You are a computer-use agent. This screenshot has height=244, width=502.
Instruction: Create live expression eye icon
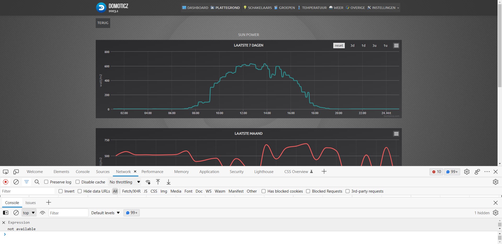[x=42, y=213]
